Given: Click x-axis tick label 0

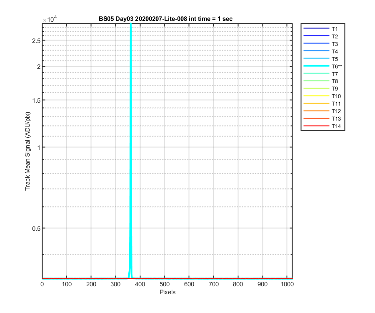Looking at the screenshot, I should click(42, 284).
